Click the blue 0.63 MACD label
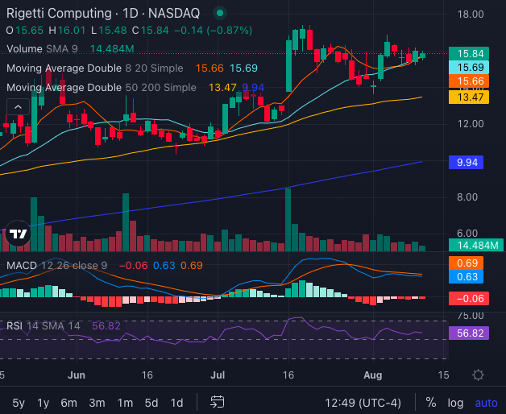The height and width of the screenshot is (414, 506). (466, 277)
